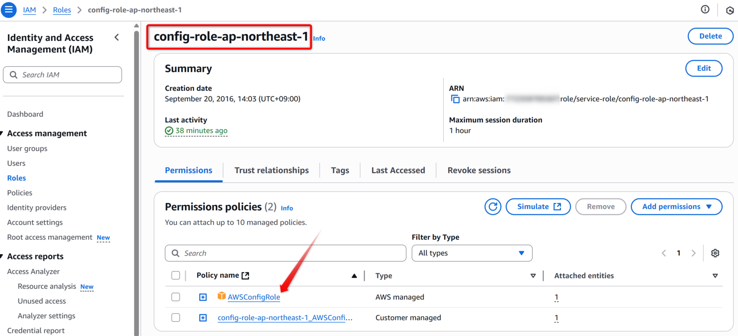
Task: Open Identity providers in the sidebar
Action: tap(37, 208)
